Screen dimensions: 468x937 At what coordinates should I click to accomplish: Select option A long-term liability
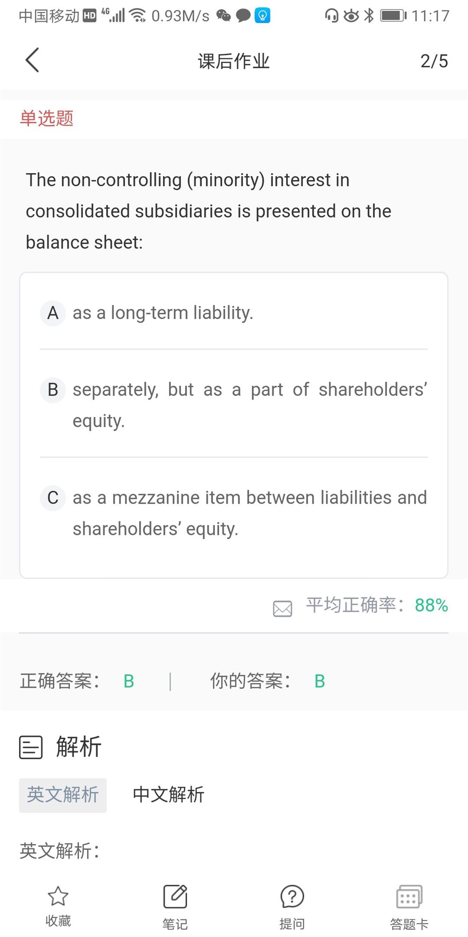coord(162,313)
